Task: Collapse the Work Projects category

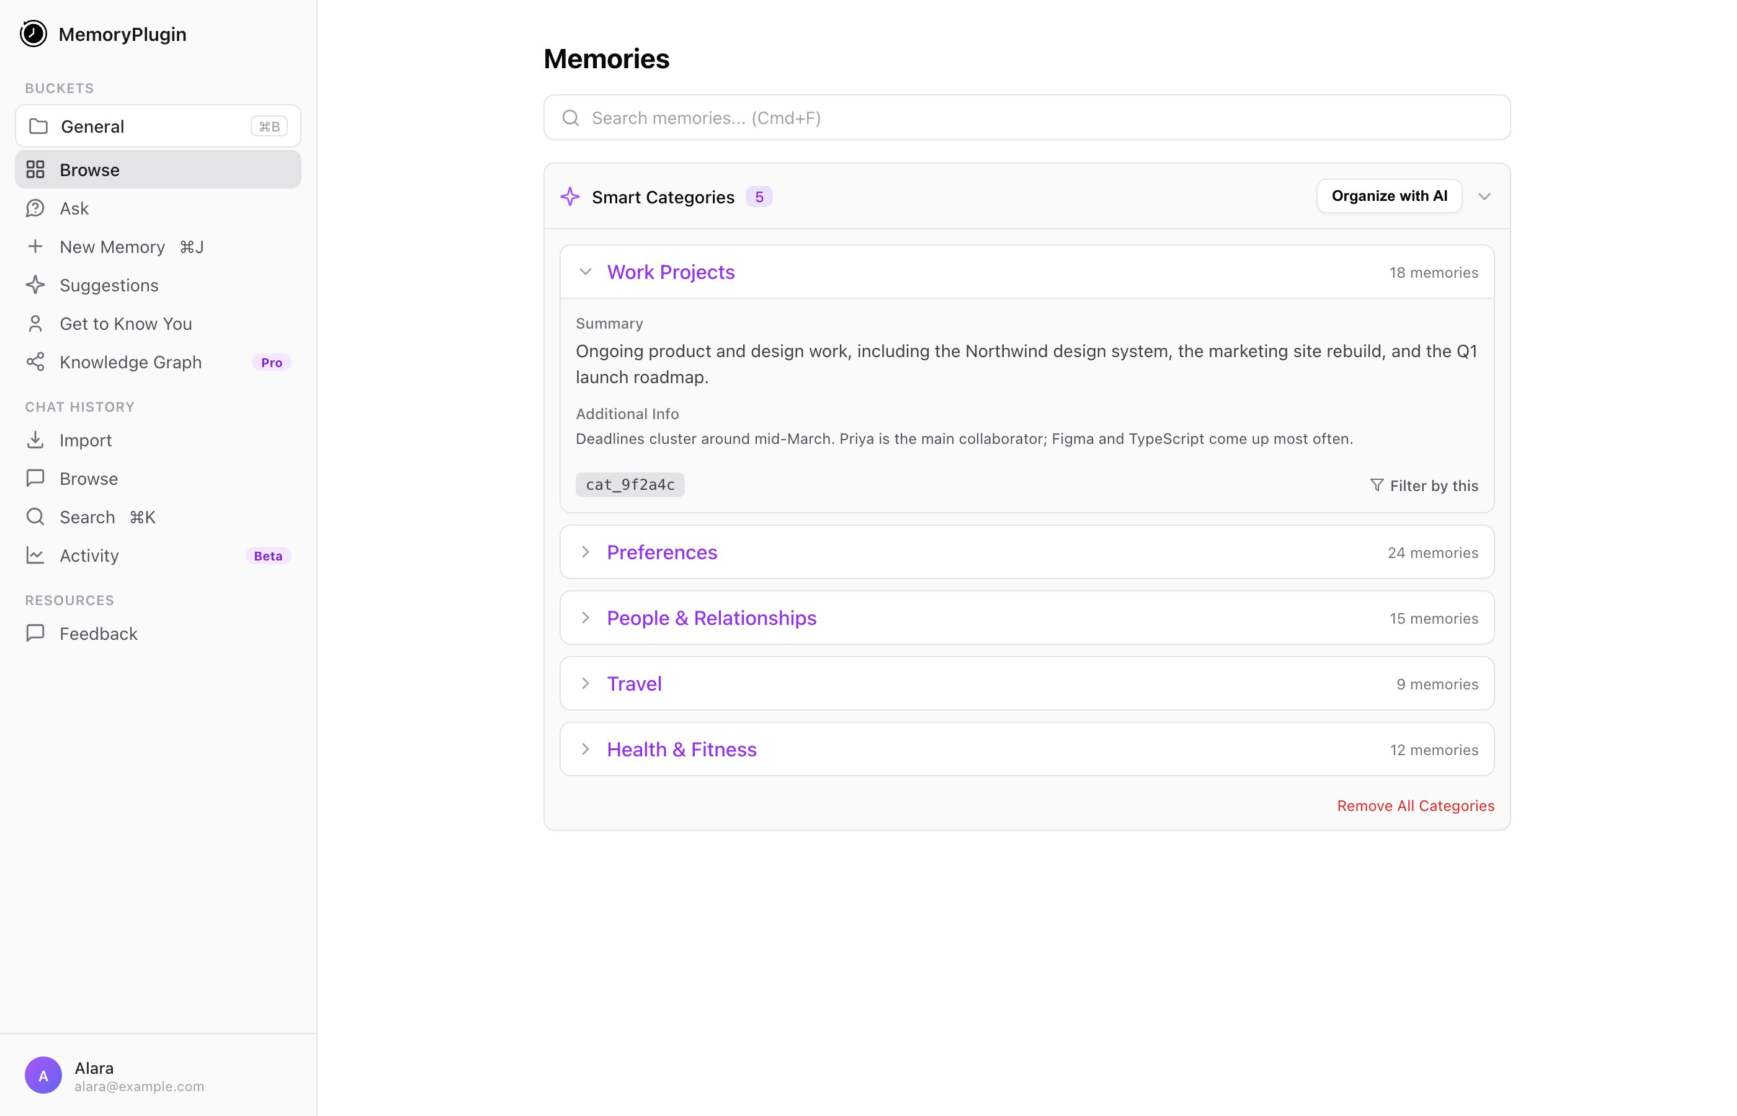Action: point(586,272)
